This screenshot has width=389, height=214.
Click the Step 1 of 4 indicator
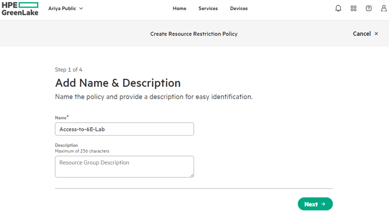point(69,70)
